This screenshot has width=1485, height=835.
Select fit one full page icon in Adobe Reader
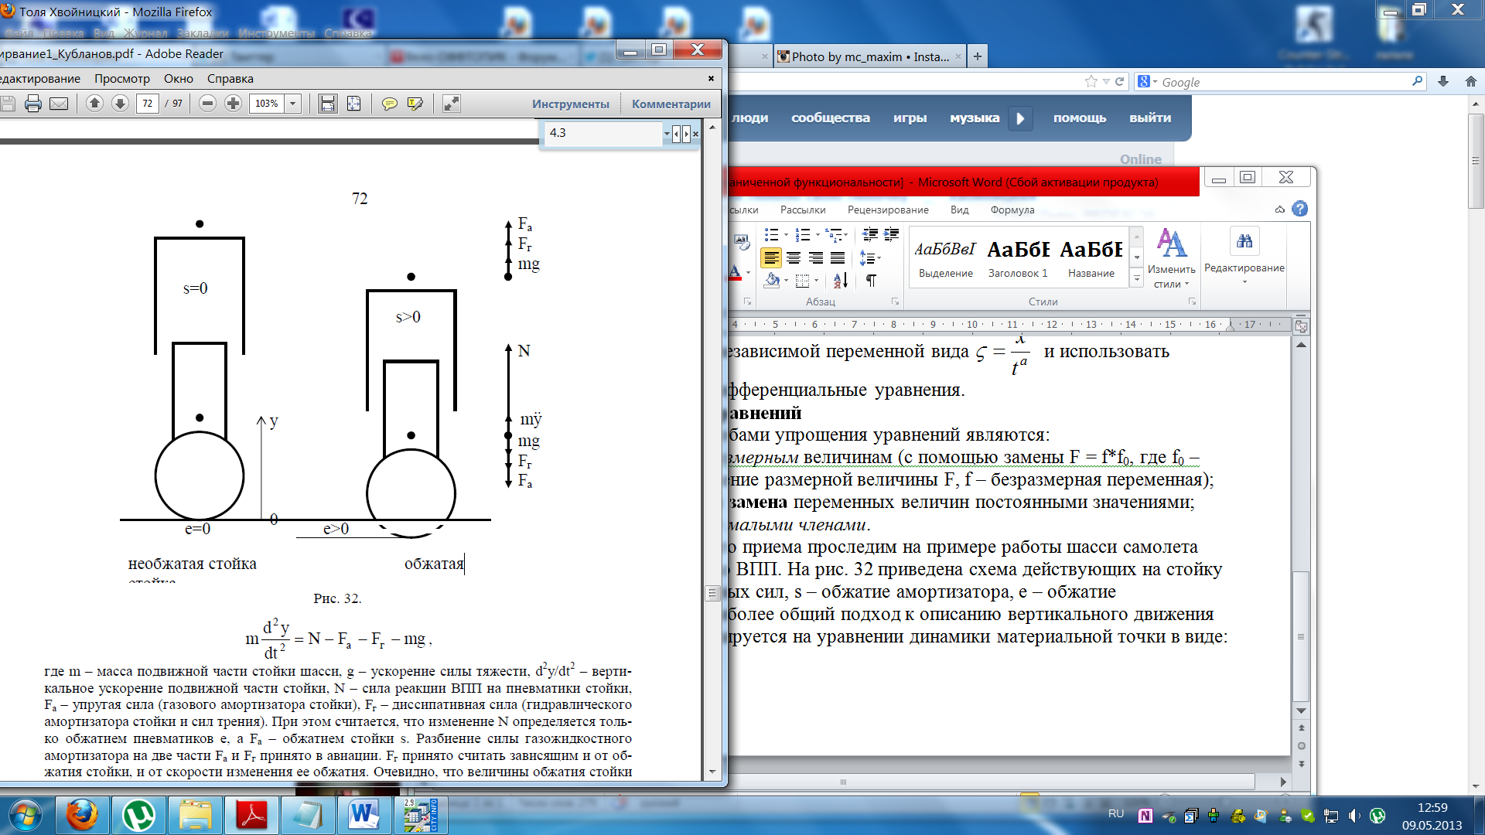[353, 104]
